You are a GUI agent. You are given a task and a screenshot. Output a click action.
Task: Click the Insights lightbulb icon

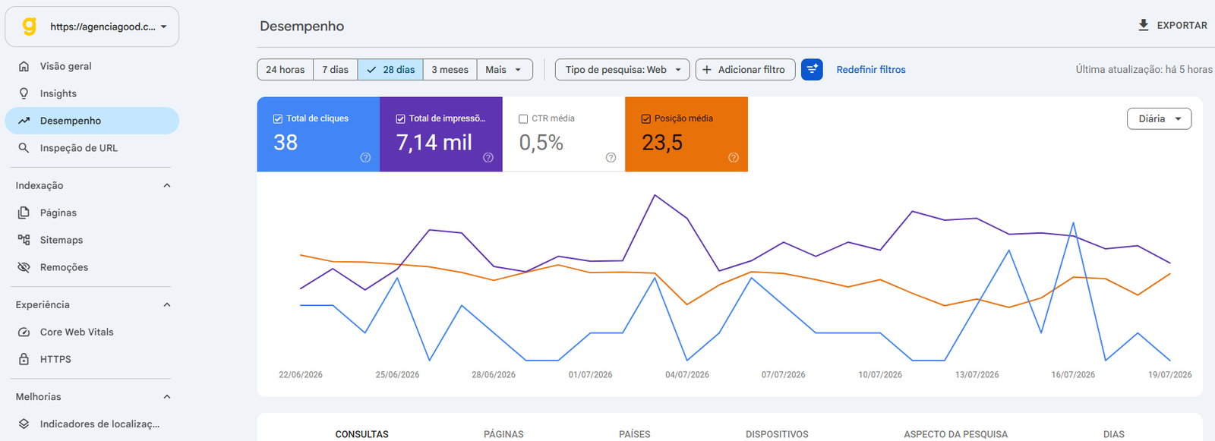pos(24,93)
